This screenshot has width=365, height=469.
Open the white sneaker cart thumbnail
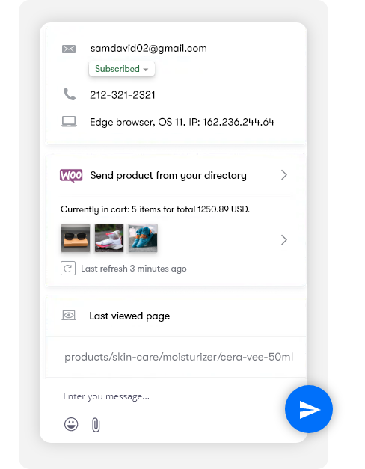109,238
